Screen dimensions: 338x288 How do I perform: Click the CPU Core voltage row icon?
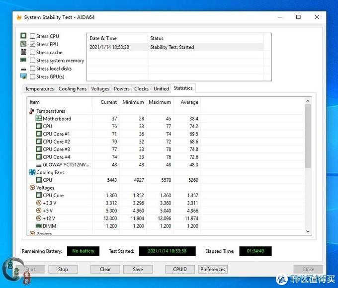[x=39, y=195]
